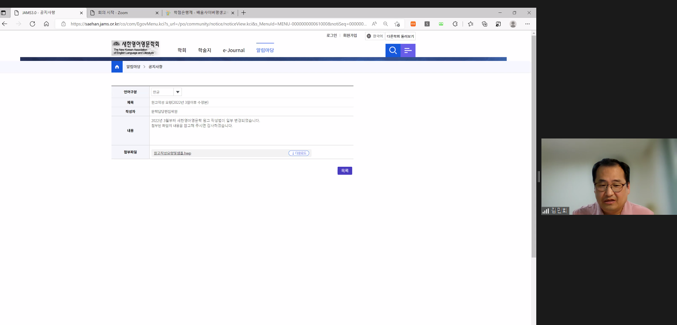This screenshot has height=325, width=677.
Task: Add this page to favorites star icon
Action: click(397, 24)
